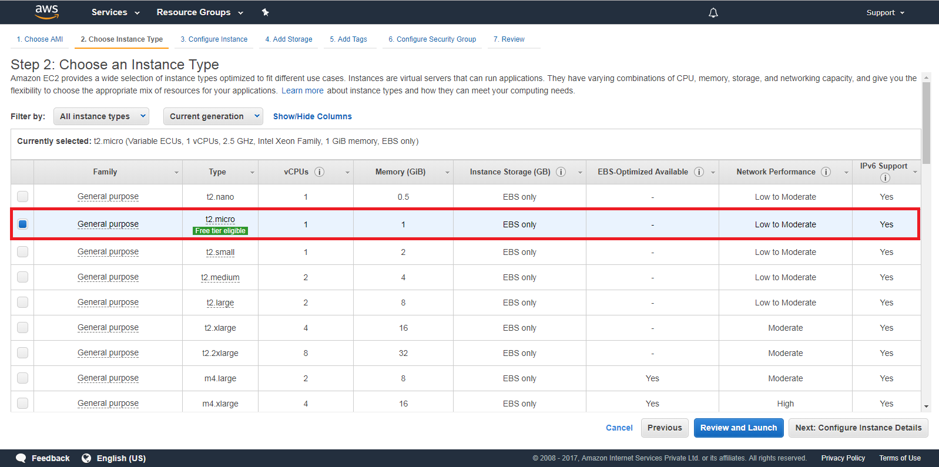Click the vertical page scrollbar thumb
This screenshot has width=939, height=467.
tap(926, 123)
